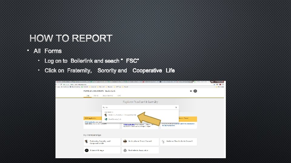Open Fraternity, Sorority, and Cooperative Life membership
This screenshot has height=163, width=291.
point(102,142)
